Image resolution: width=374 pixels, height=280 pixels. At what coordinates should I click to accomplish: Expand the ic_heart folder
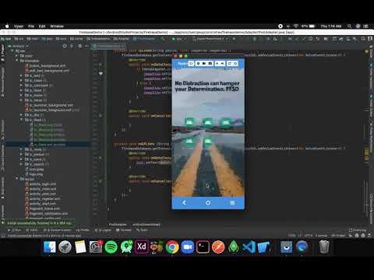(22, 90)
